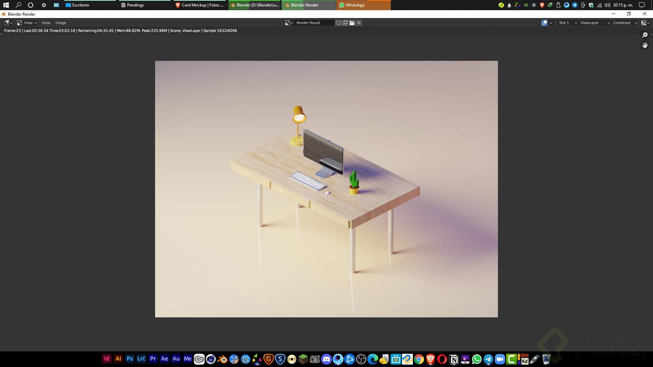Click the open image folder icon
Image resolution: width=653 pixels, height=367 pixels.
pyautogui.click(x=352, y=23)
